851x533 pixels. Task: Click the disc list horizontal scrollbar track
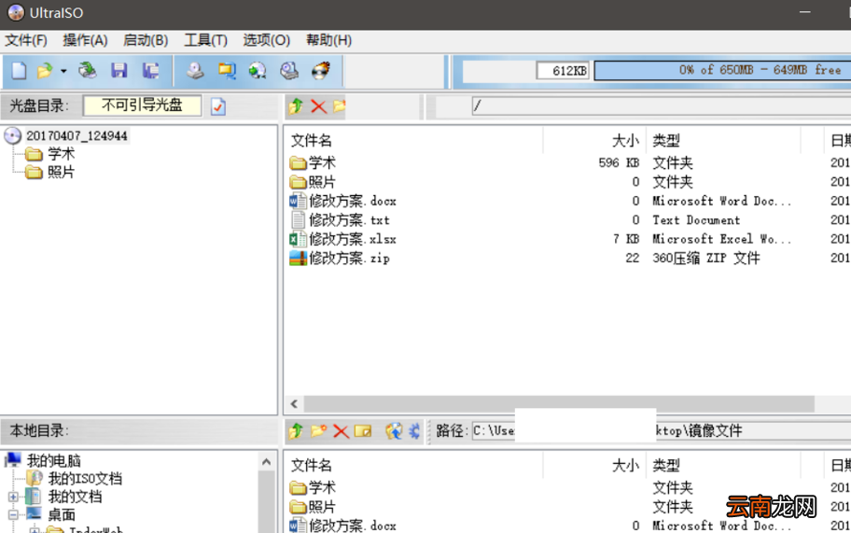click(559, 404)
